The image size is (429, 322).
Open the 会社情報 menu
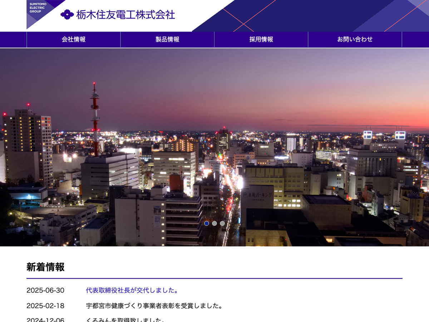coord(74,39)
